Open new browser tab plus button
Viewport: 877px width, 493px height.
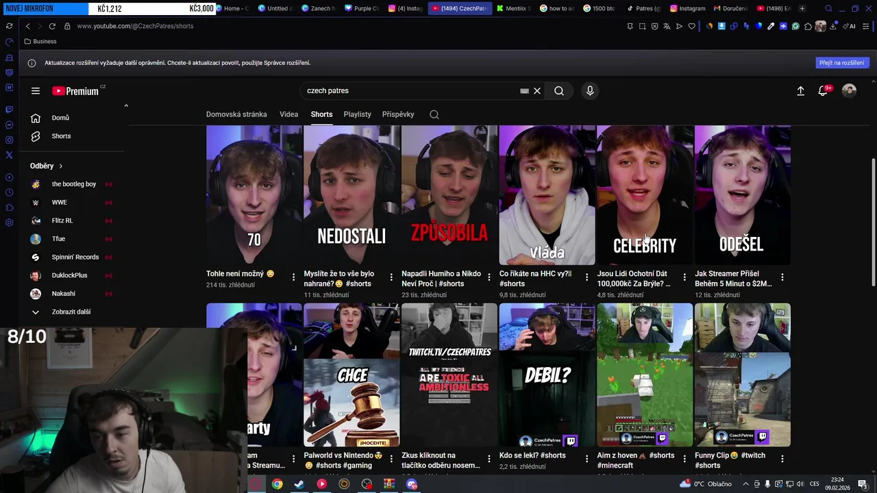(x=802, y=8)
